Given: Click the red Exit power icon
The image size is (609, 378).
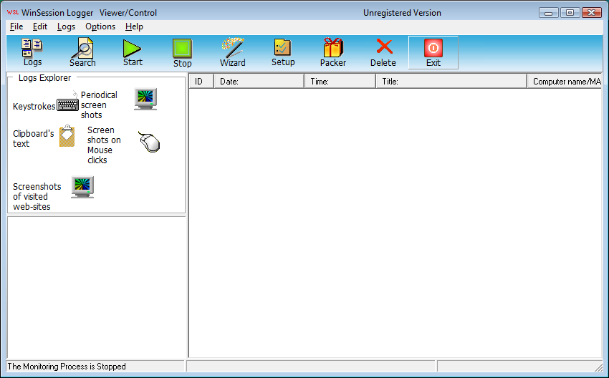Looking at the screenshot, I should pyautogui.click(x=433, y=48).
